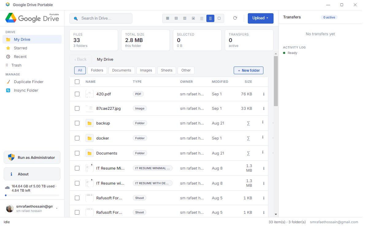Click the Google Drive Portable logo
Screen dimensions: 368x230
click(x=32, y=18)
